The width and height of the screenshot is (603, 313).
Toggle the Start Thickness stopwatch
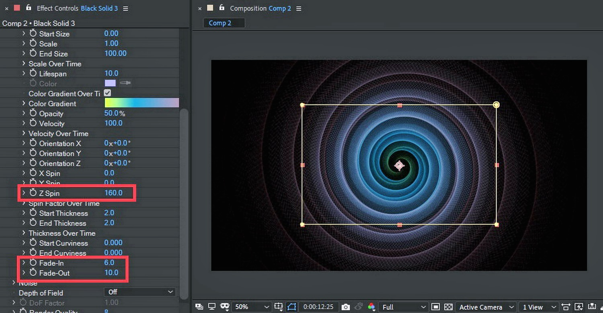click(x=33, y=213)
